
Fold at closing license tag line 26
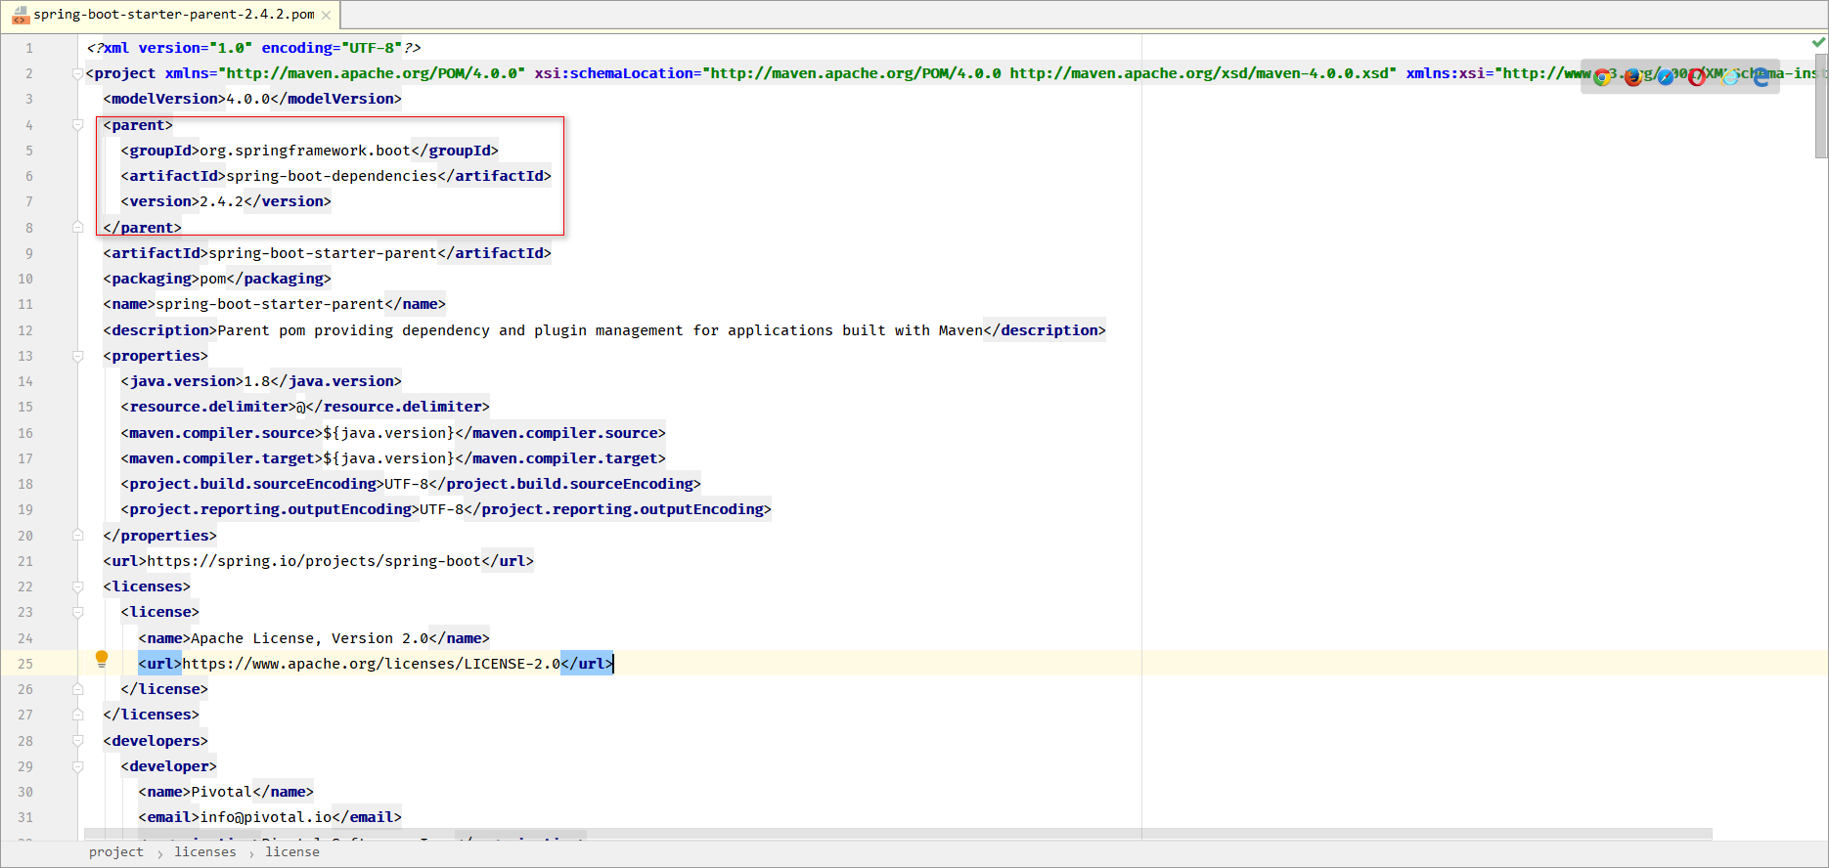pyautogui.click(x=77, y=689)
